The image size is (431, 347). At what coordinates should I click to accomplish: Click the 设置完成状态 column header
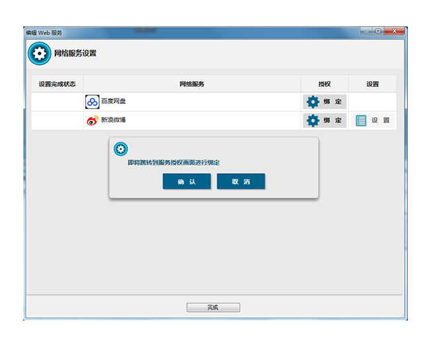(57, 84)
